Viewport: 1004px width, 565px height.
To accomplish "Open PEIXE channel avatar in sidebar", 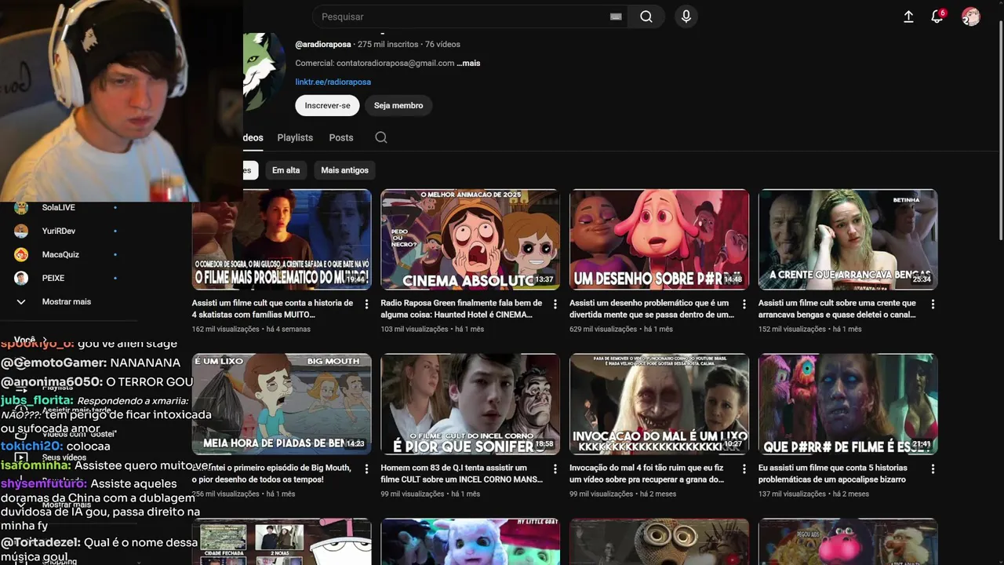I will [21, 278].
